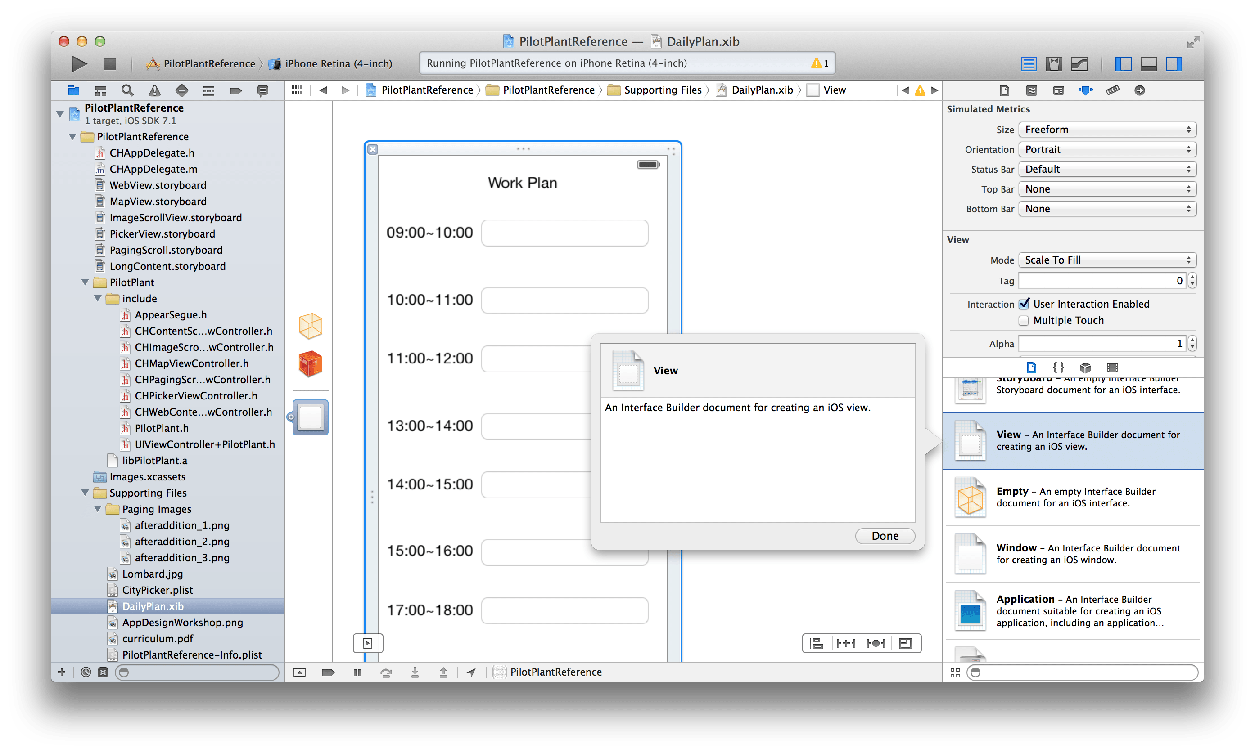The image size is (1255, 753).
Task: Go forward in editor history
Action: (x=346, y=90)
